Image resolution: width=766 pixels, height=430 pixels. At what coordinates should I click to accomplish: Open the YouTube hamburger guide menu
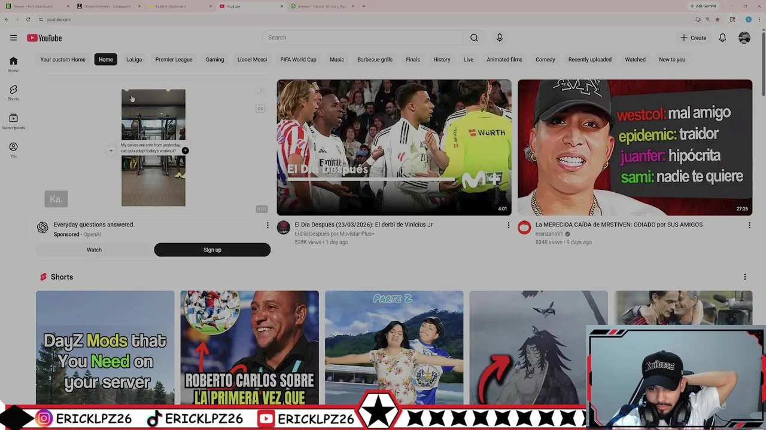click(x=13, y=38)
